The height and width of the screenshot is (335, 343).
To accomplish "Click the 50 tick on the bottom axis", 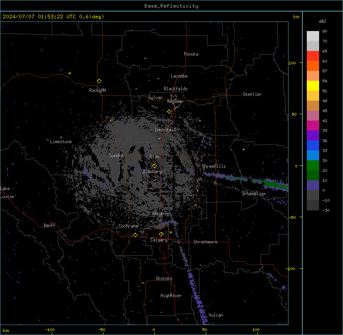I will (205, 329).
